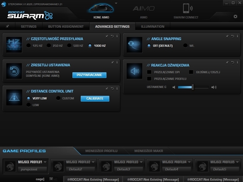Open the Game Profiles tab

24,151
